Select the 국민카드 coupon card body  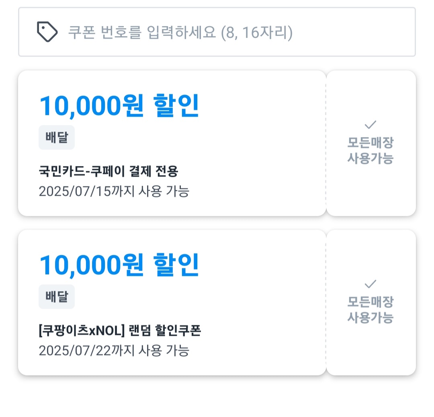172,143
